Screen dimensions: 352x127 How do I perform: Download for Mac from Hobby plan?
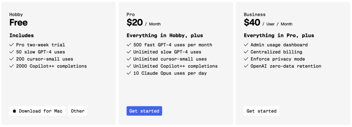coord(37,111)
